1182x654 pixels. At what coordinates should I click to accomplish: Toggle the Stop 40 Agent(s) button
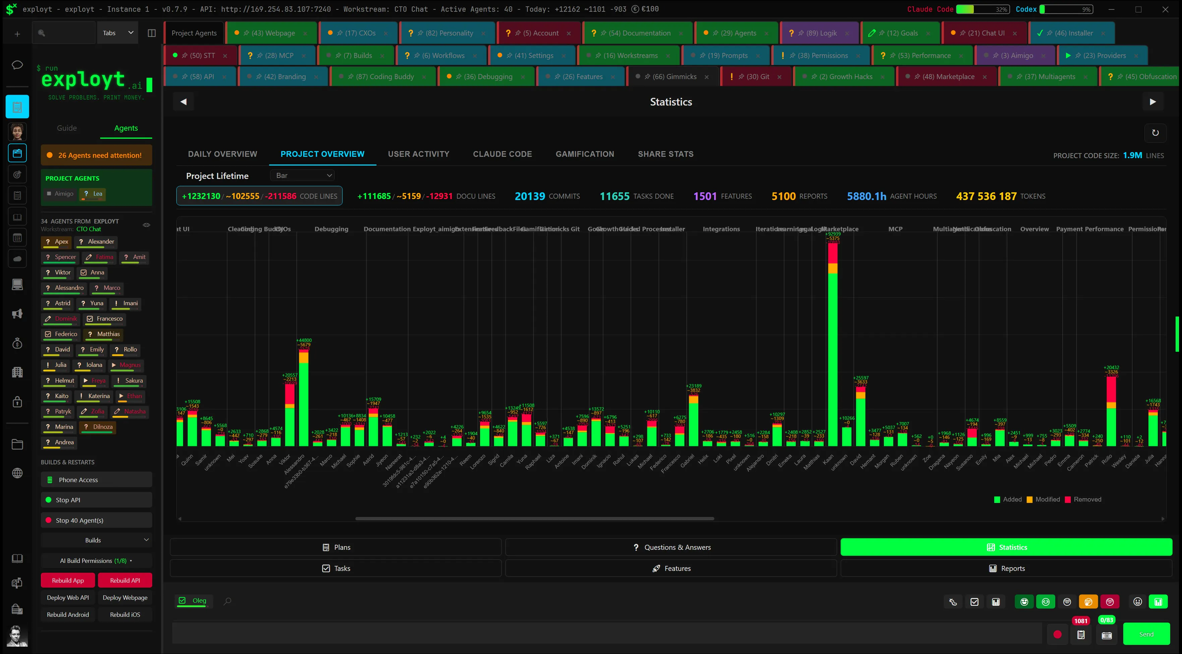pos(96,520)
